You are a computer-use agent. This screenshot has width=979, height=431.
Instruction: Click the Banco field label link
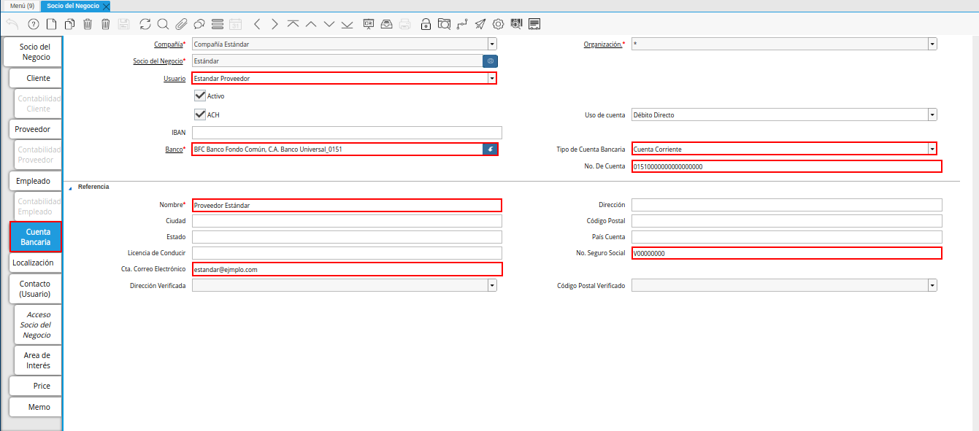point(173,150)
